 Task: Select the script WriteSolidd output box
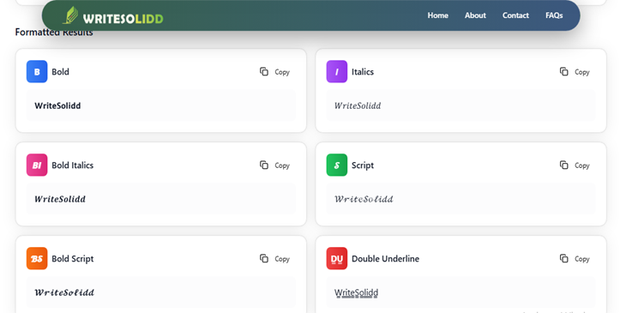coord(460,199)
